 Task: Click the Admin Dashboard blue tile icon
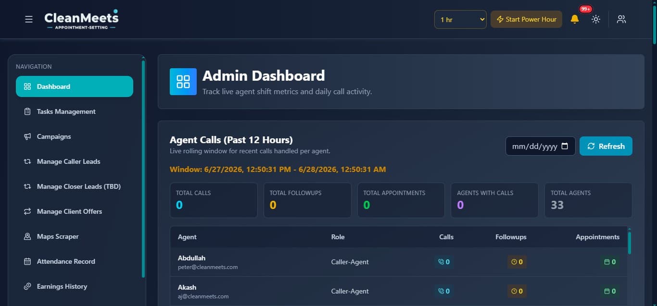point(183,82)
